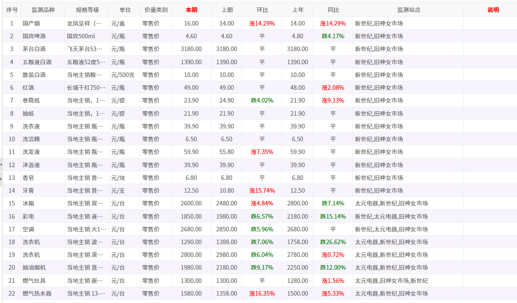Click the 跌4.17% year-on-year value

[333, 36]
